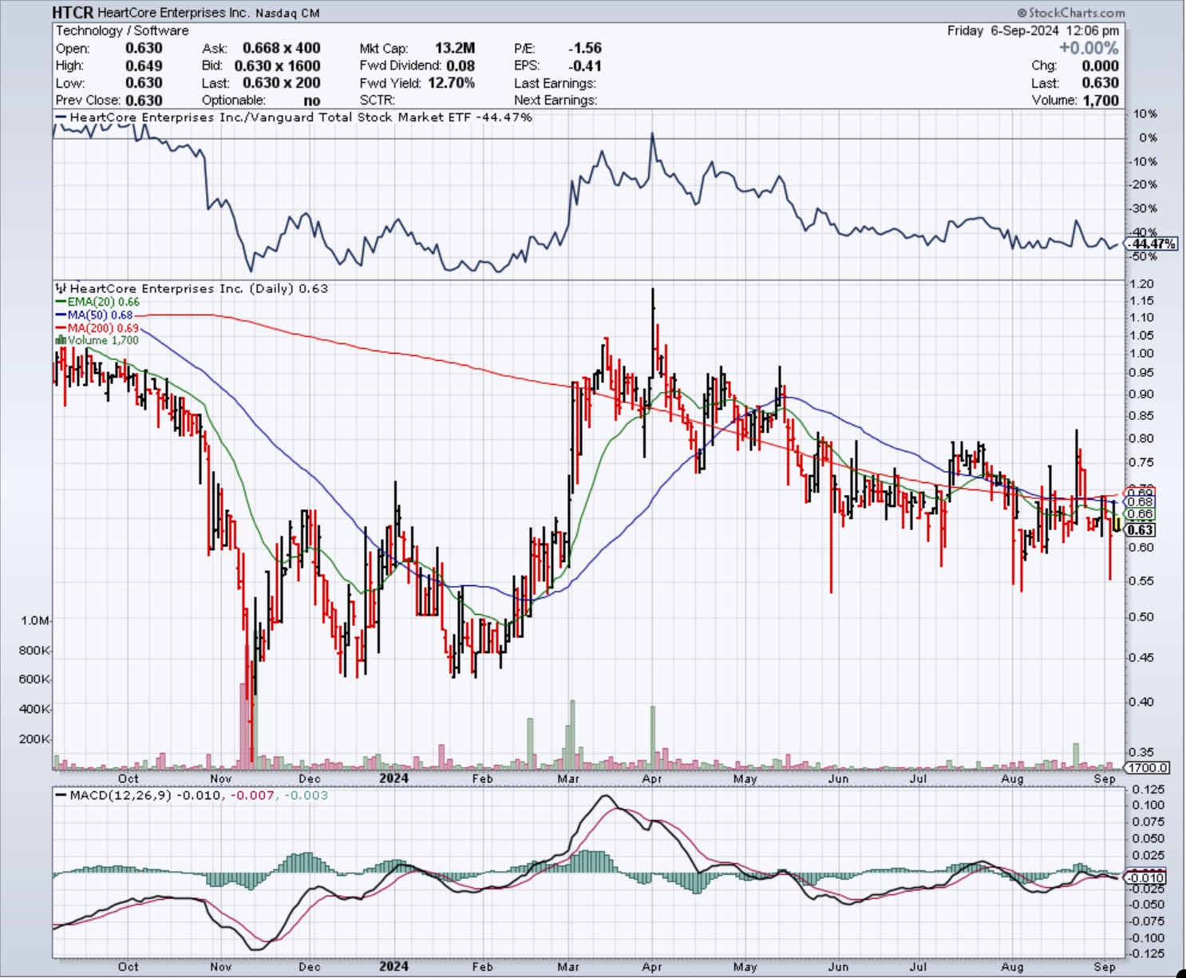This screenshot has width=1186, height=978.
Task: Click the green line swatch beside EMA(20)
Action: coord(61,302)
